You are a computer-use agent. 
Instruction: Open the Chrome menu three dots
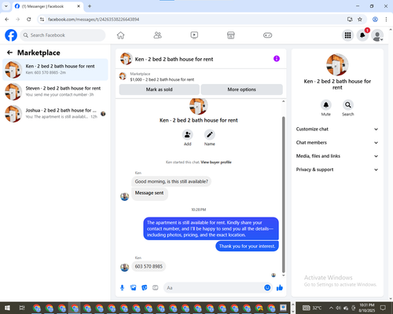pos(386,19)
